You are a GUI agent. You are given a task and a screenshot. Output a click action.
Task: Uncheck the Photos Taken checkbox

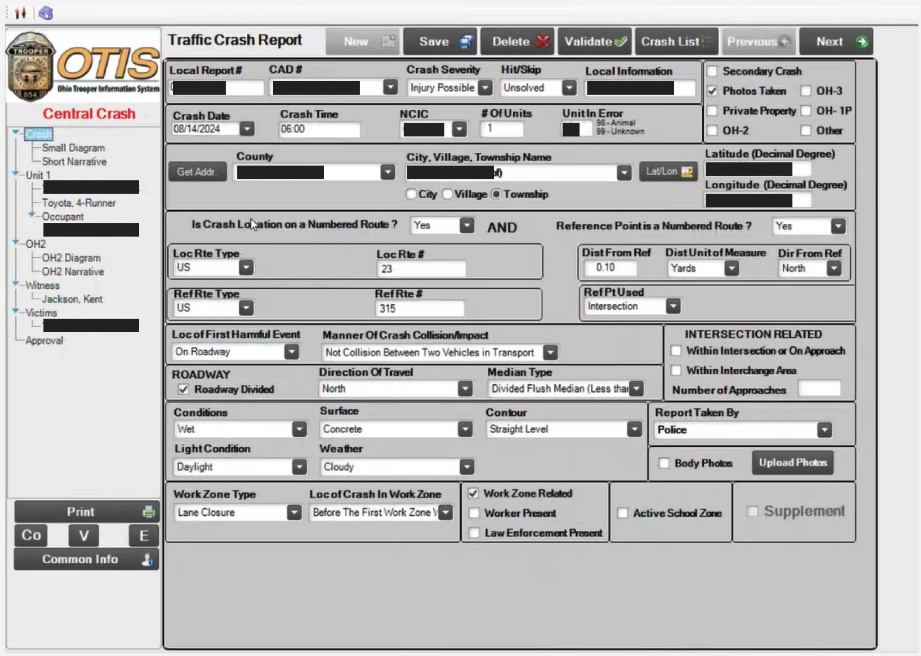click(x=712, y=91)
